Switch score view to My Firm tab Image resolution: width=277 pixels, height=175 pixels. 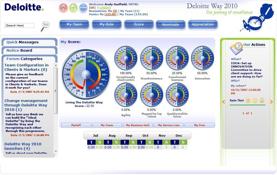200,125
